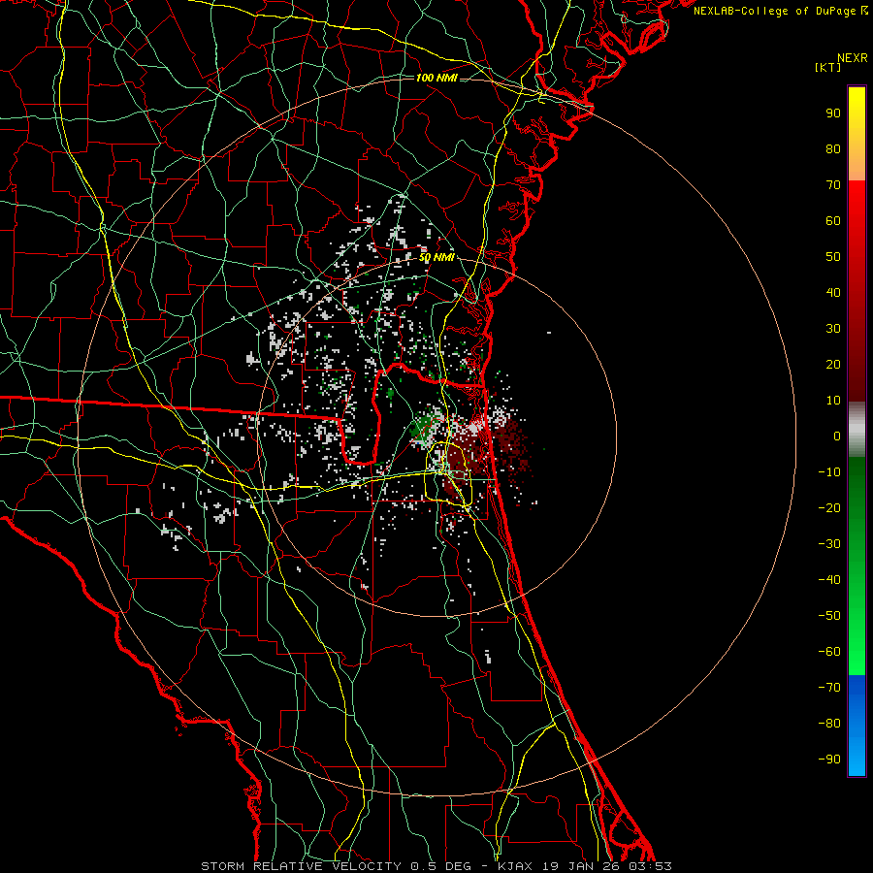
Task: Click the 10 value on velocity scale
Action: pyautogui.click(x=833, y=401)
